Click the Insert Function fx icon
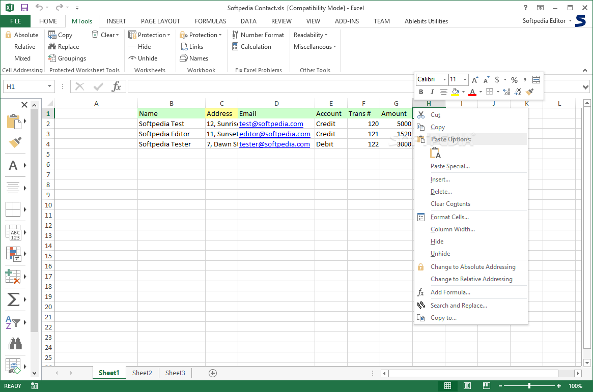The image size is (593, 392). point(116,86)
